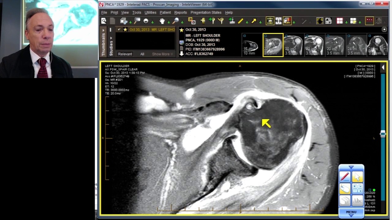This screenshot has width=392, height=220.
Task: Select the ruler measurement tool
Action: tap(241, 21)
